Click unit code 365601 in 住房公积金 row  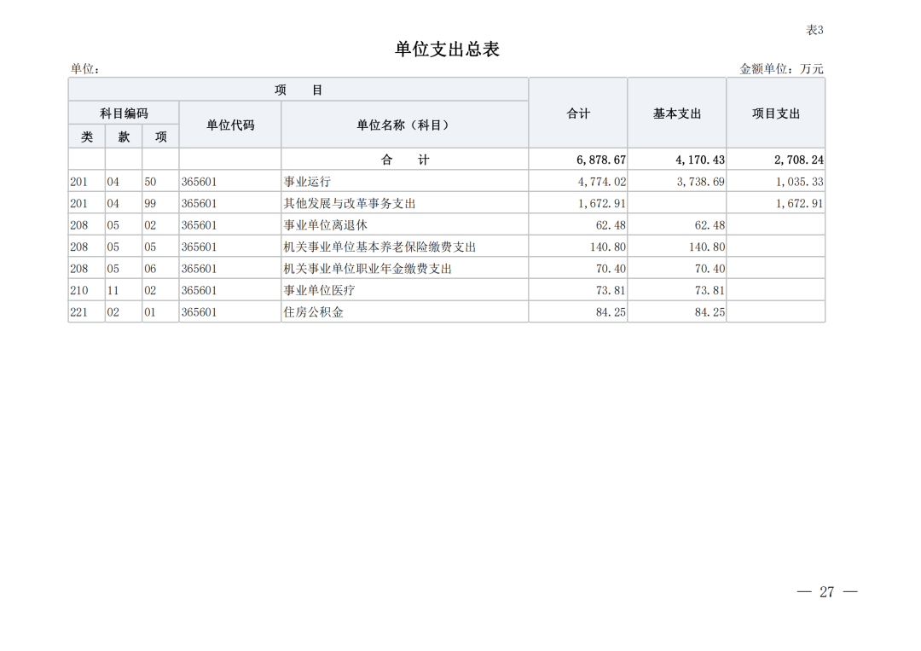(199, 312)
